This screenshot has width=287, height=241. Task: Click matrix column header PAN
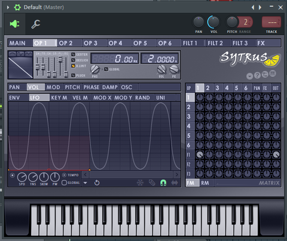coord(257,88)
